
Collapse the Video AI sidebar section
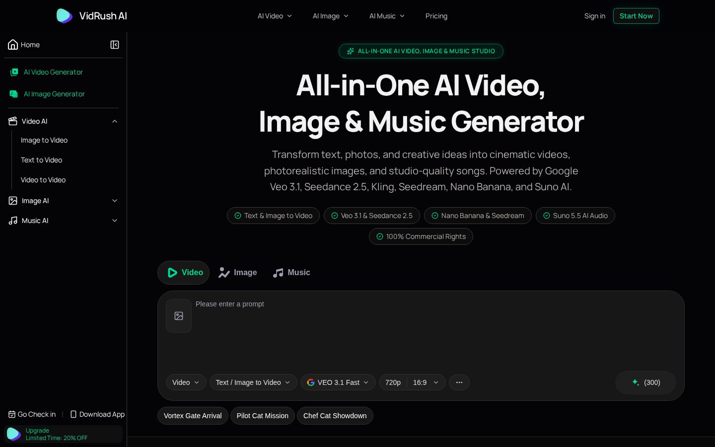pyautogui.click(x=115, y=121)
